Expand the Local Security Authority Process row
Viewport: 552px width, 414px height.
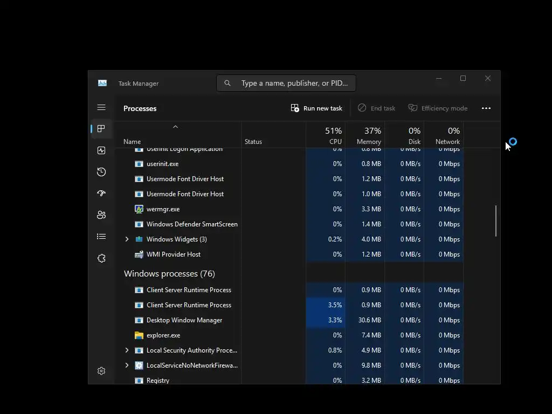pyautogui.click(x=127, y=350)
